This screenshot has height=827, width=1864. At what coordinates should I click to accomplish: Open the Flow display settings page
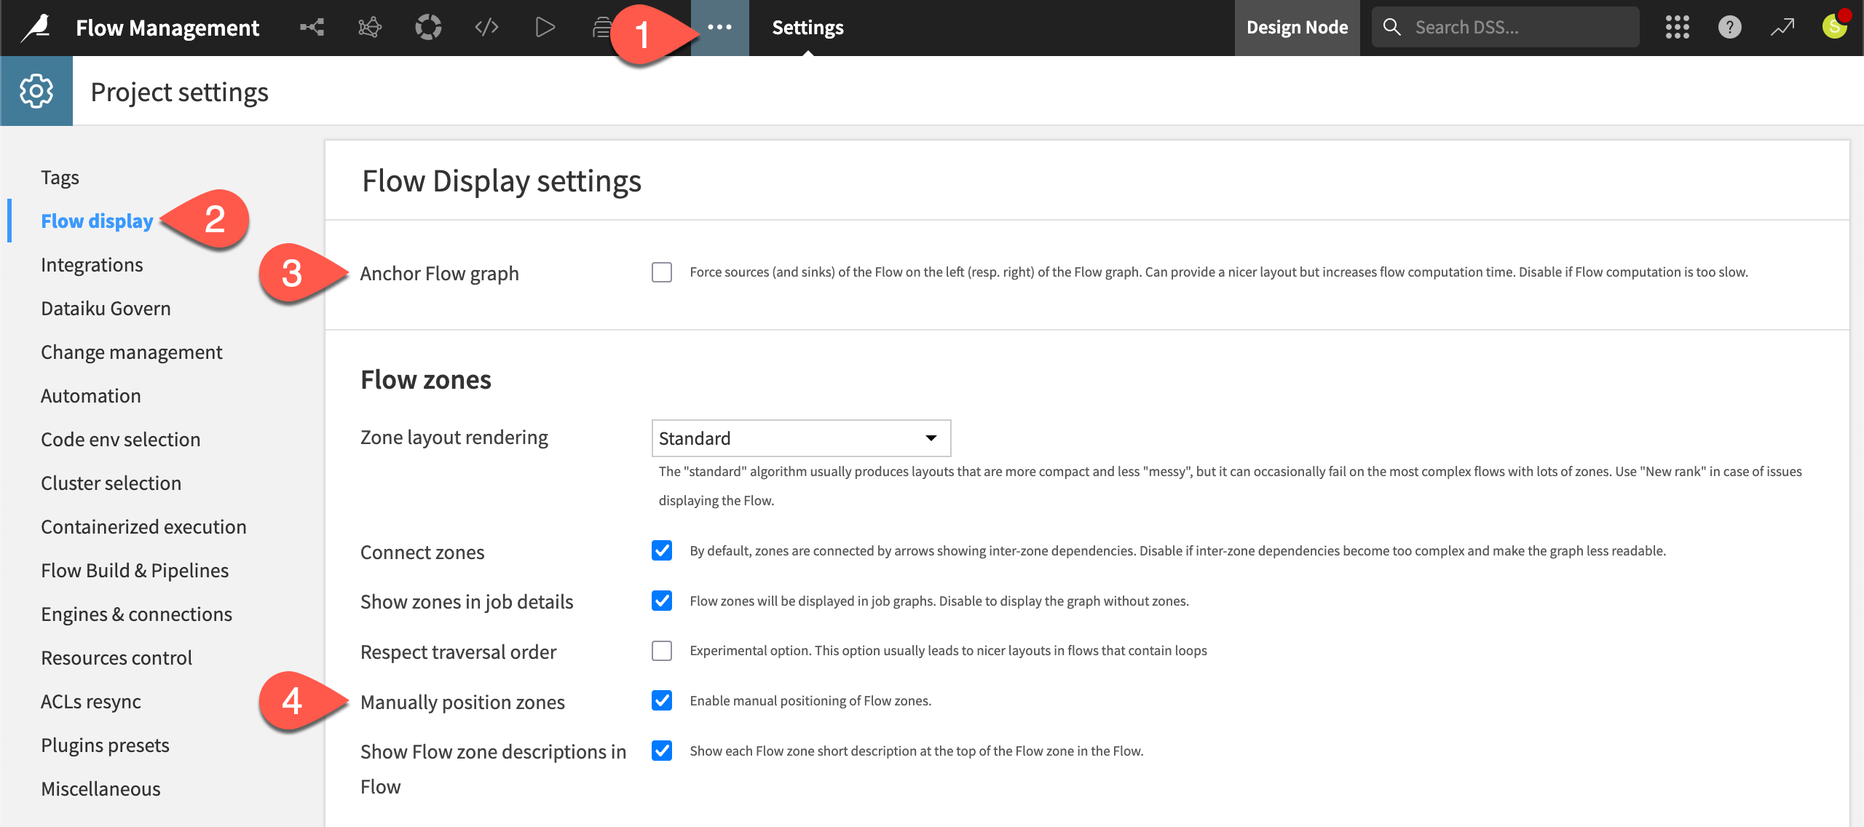click(x=97, y=221)
